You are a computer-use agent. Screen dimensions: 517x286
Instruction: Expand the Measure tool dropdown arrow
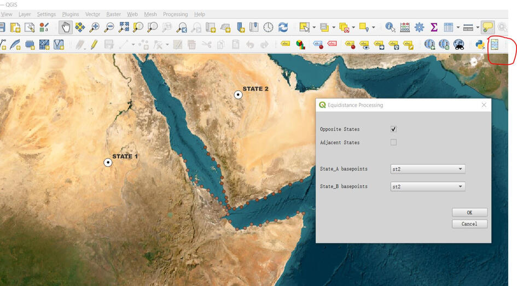[478, 27]
